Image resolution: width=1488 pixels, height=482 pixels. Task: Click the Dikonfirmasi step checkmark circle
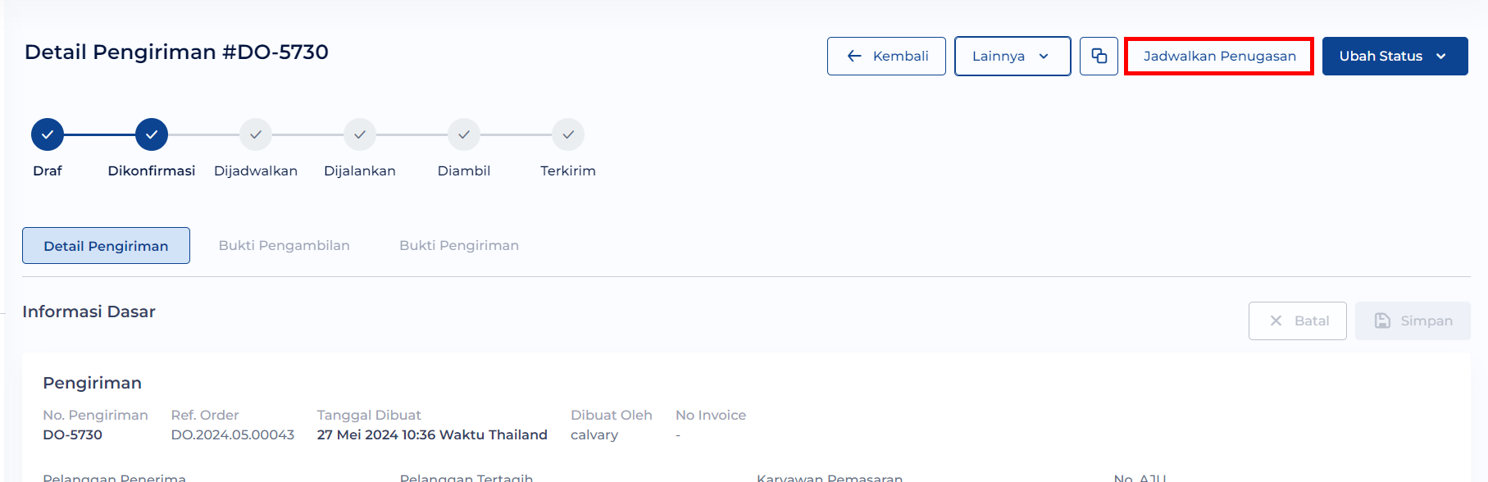coord(152,134)
